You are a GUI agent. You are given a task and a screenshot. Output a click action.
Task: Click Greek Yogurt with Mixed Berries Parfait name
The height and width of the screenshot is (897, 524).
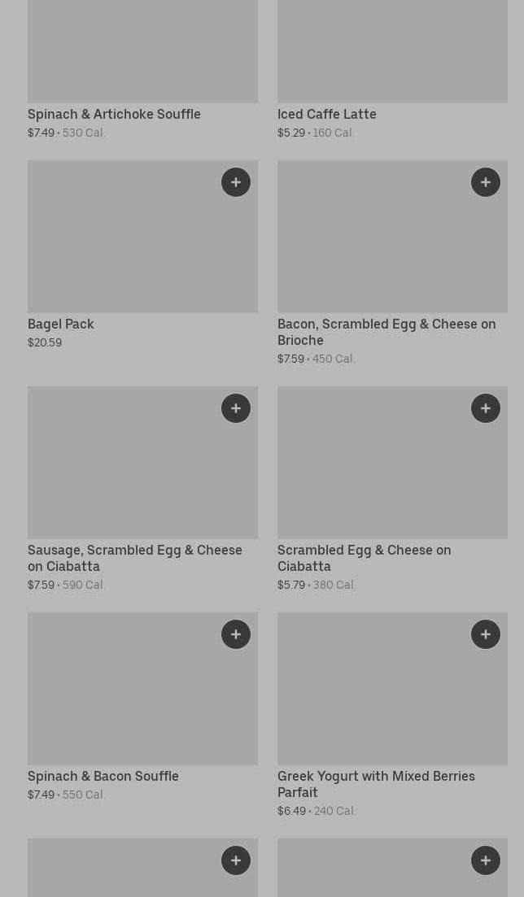click(x=375, y=784)
